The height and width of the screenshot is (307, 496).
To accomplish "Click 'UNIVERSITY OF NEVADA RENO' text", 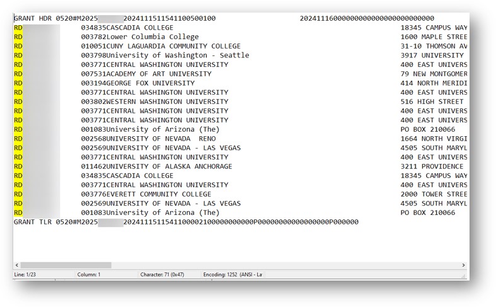I will (x=161, y=139).
